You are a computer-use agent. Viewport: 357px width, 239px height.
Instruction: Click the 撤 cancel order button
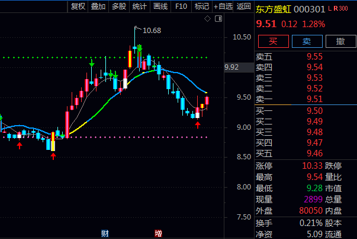[340, 41]
